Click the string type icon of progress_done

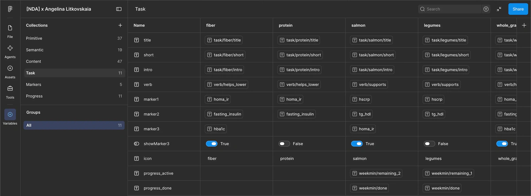[136, 188]
